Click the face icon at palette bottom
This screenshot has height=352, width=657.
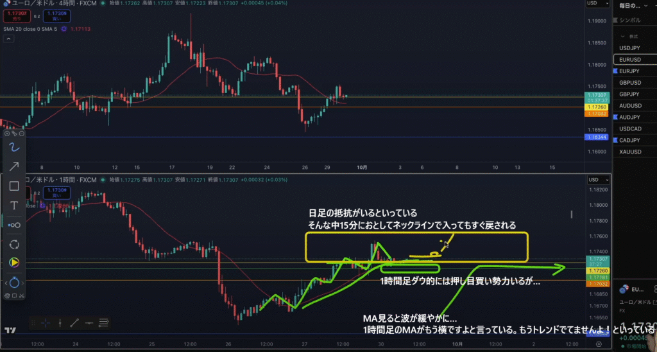click(7, 295)
